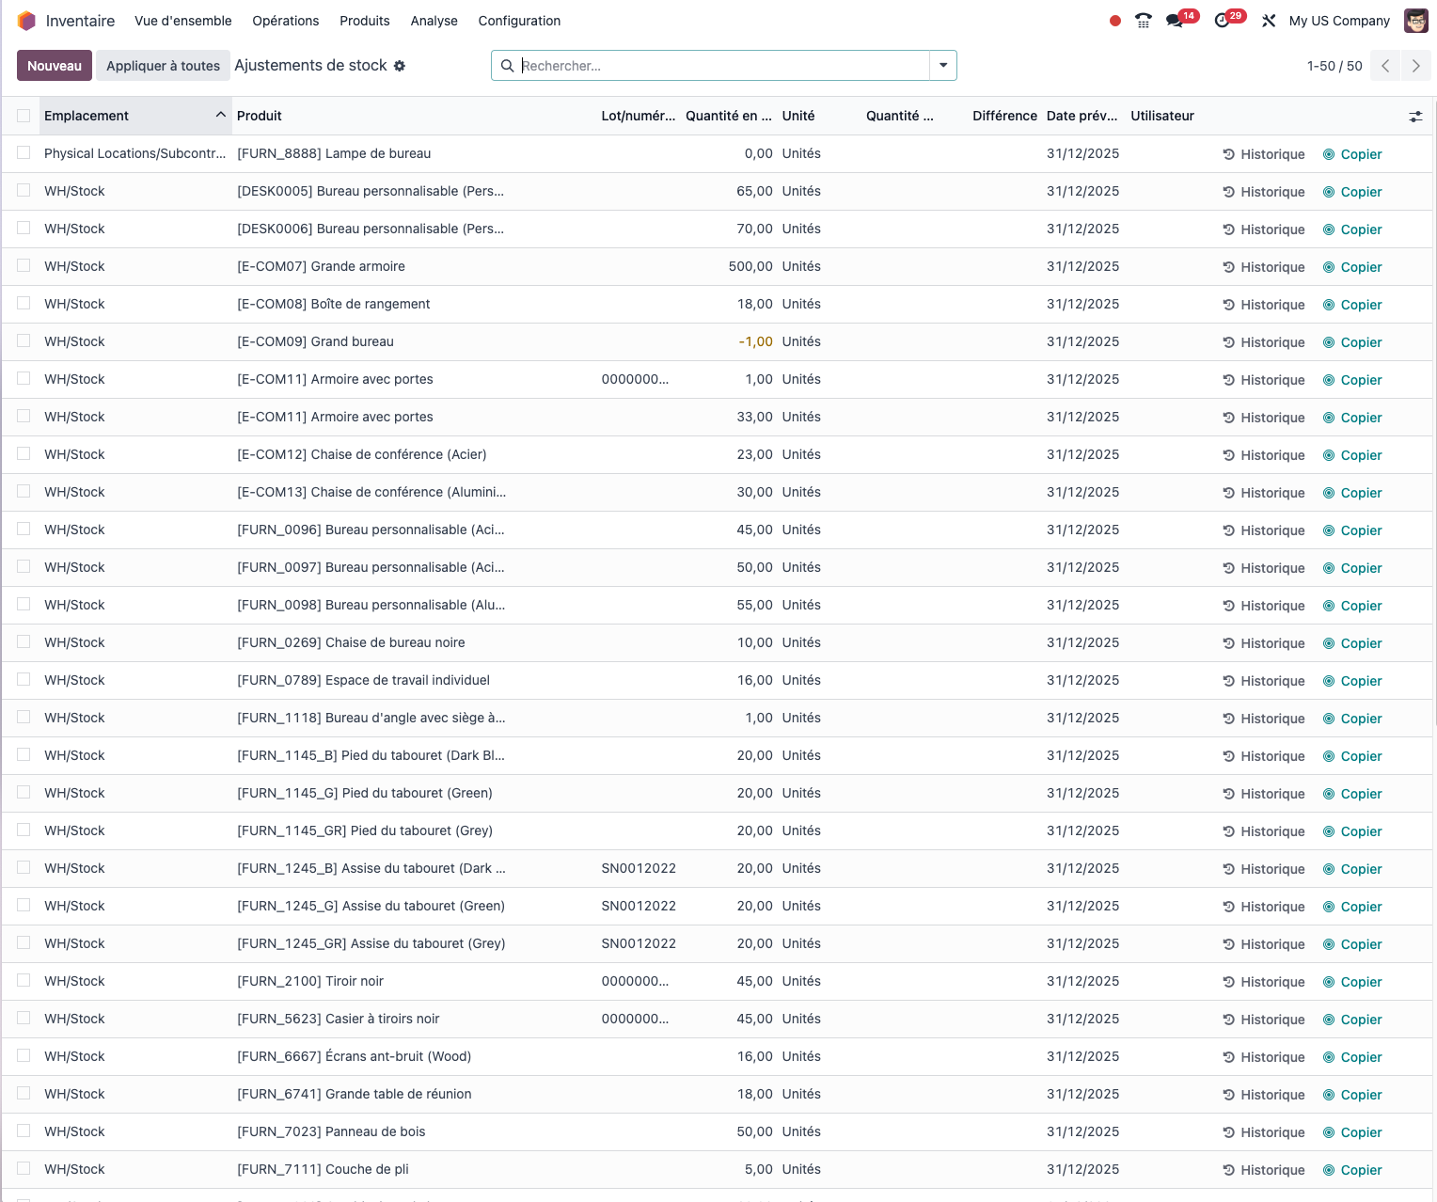Image resolution: width=1437 pixels, height=1202 pixels.
Task: Tick the checkbox for Chaise de bureau noire
Action: (24, 642)
